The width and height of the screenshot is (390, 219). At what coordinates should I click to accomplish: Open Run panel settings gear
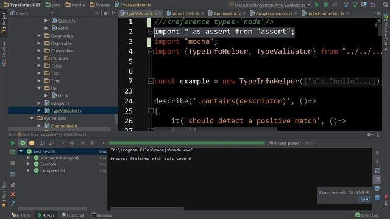click(x=369, y=134)
